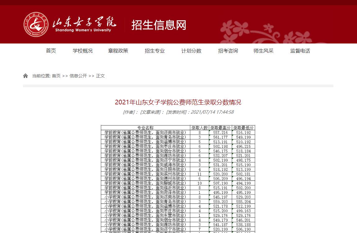Go to the 章程政策 menu section
The width and height of the screenshot is (357, 233).
(118, 51)
